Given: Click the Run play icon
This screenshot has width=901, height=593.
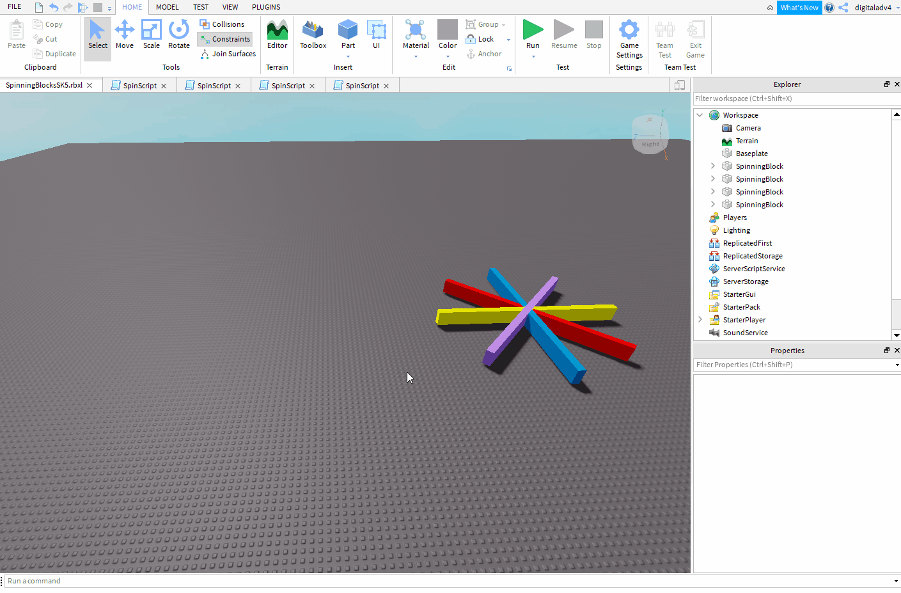Looking at the screenshot, I should [x=533, y=29].
